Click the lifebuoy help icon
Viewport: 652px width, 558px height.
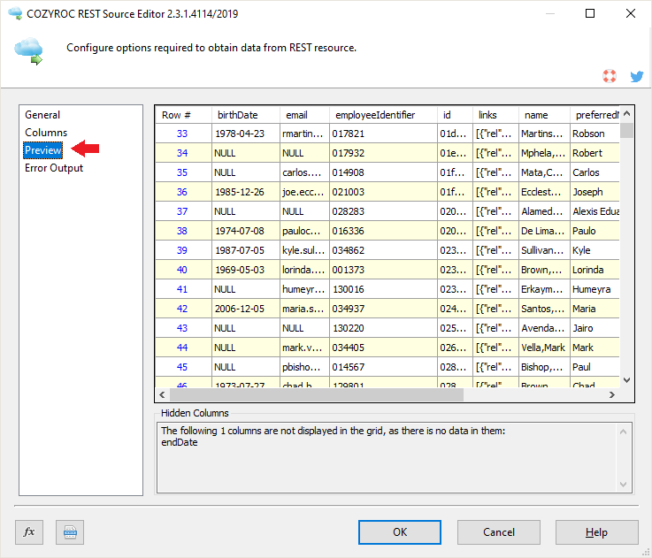[610, 77]
